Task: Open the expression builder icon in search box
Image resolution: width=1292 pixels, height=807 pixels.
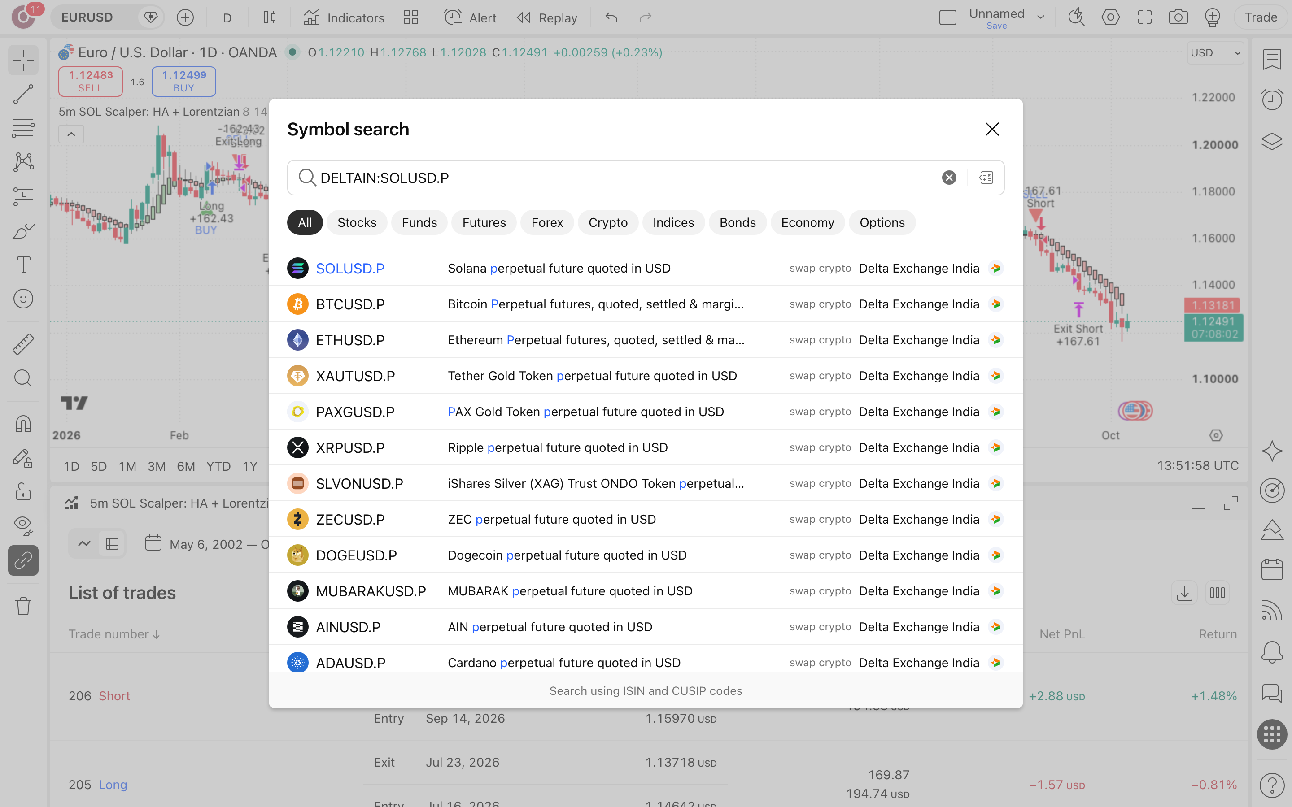Action: [x=986, y=177]
